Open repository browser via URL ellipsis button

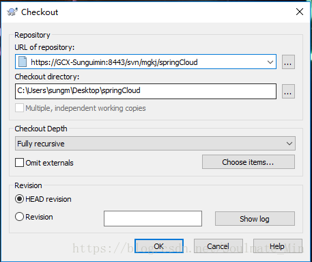click(x=288, y=62)
